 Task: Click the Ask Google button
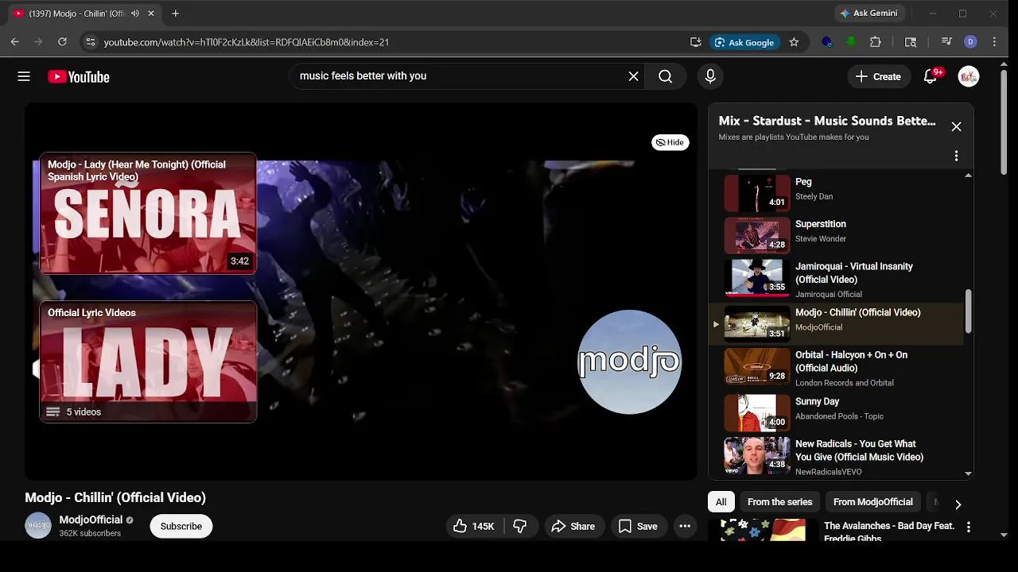pos(744,42)
